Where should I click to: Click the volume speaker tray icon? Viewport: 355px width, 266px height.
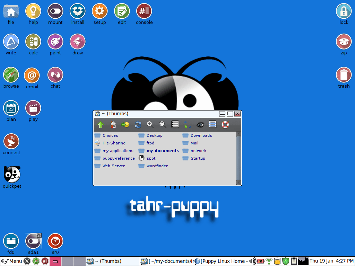pyautogui.click(x=252, y=261)
